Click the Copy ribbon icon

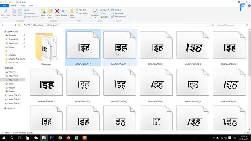coord(14,13)
